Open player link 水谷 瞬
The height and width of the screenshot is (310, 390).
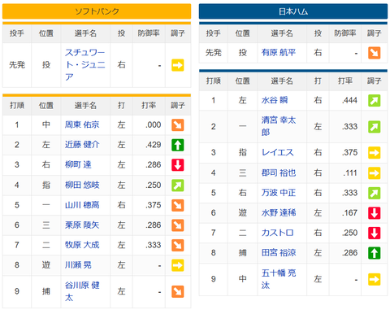click(x=275, y=100)
